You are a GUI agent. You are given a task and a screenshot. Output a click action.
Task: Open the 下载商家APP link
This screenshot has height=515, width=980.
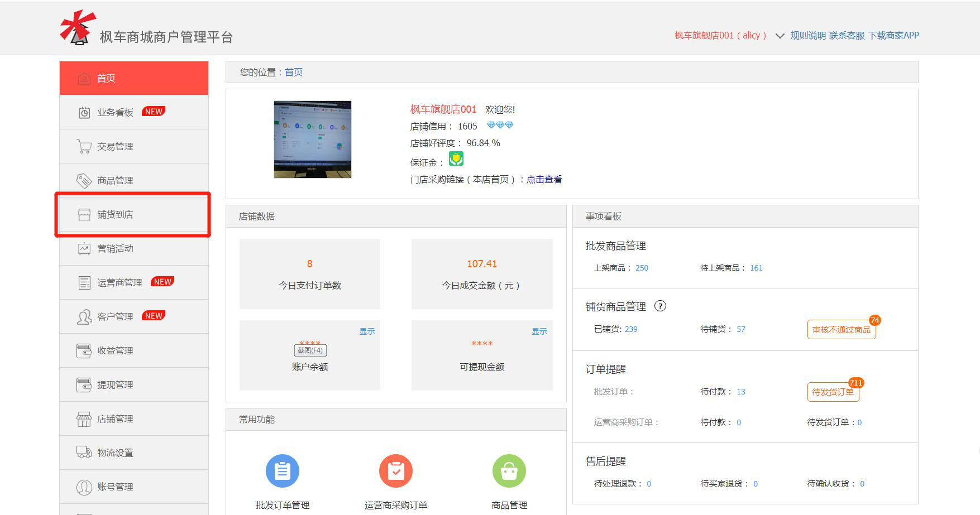pyautogui.click(x=893, y=36)
